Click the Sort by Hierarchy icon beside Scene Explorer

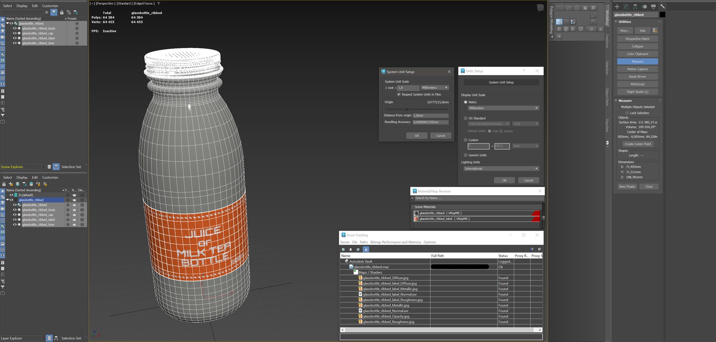pyautogui.click(x=56, y=167)
